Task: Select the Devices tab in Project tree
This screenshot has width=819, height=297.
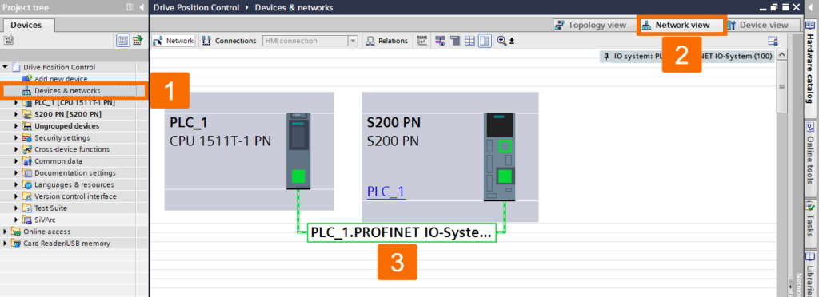Action: pyautogui.click(x=26, y=25)
